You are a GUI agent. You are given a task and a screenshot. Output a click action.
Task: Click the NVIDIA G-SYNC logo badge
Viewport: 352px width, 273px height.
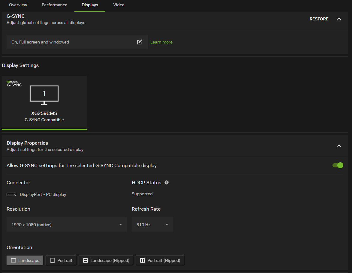tap(14, 83)
